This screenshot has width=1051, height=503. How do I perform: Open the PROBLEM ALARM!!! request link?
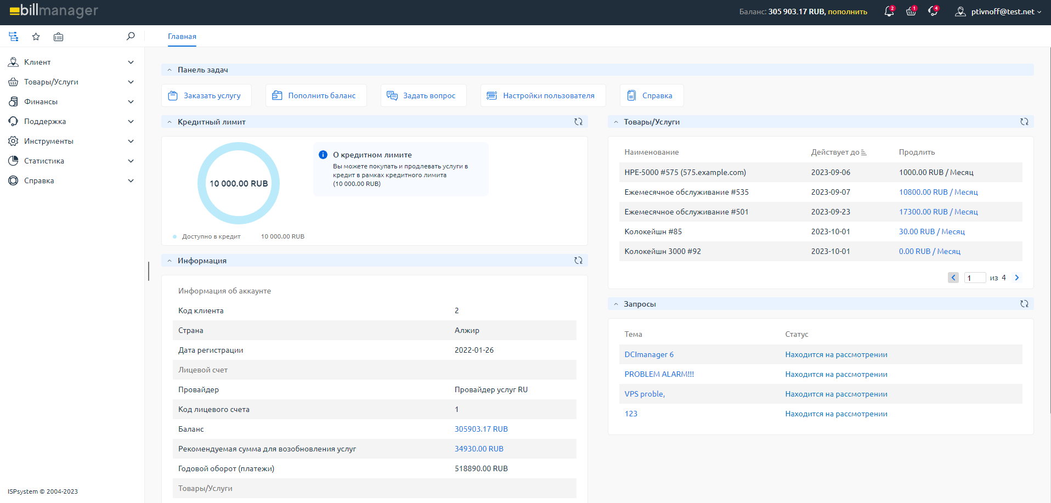(x=659, y=374)
